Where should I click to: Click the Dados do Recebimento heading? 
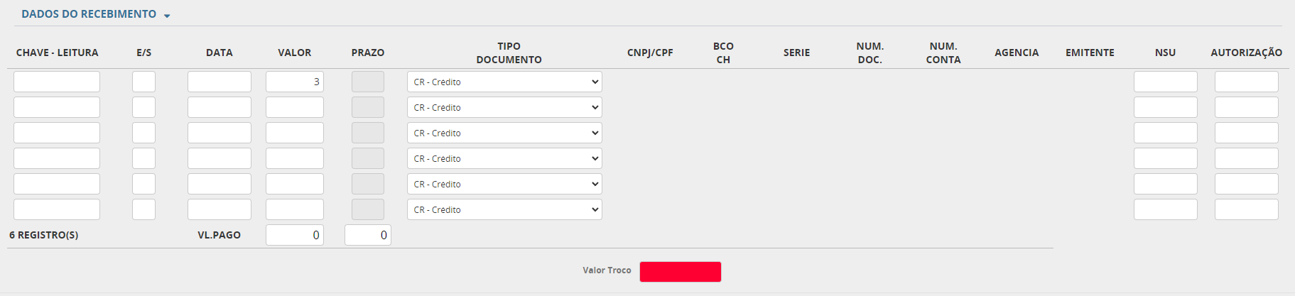tap(89, 14)
